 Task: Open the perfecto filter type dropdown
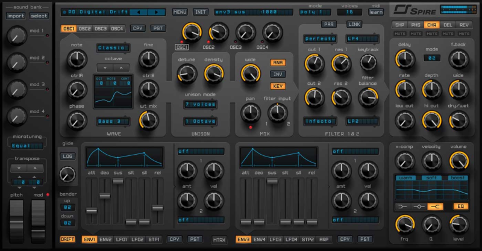tap(320, 39)
